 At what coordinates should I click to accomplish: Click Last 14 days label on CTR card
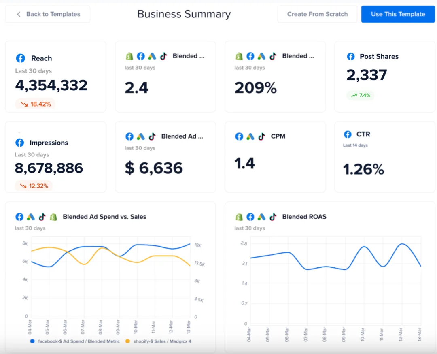pos(355,145)
